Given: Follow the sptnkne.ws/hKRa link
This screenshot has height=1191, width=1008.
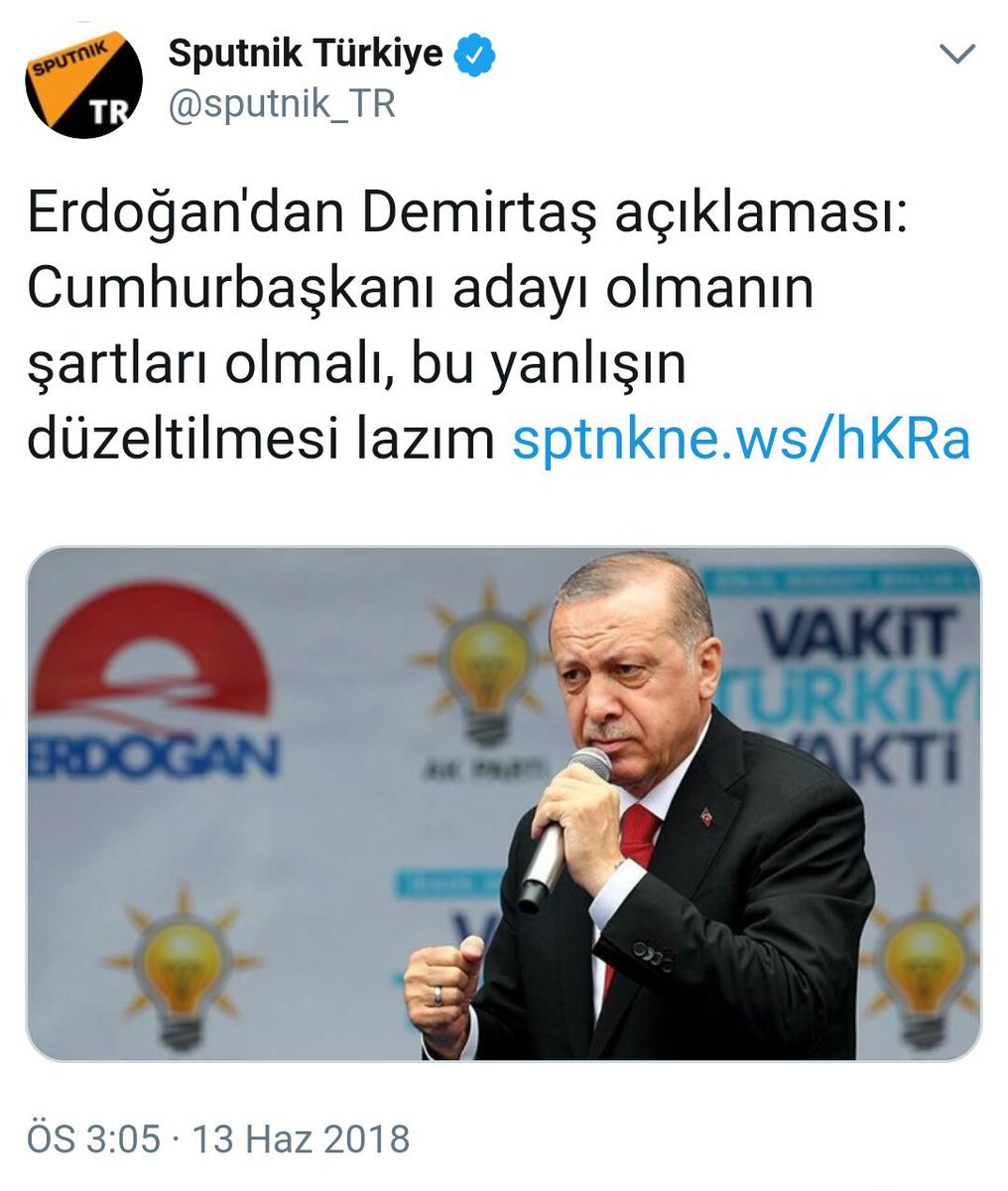Looking at the screenshot, I should [x=740, y=438].
